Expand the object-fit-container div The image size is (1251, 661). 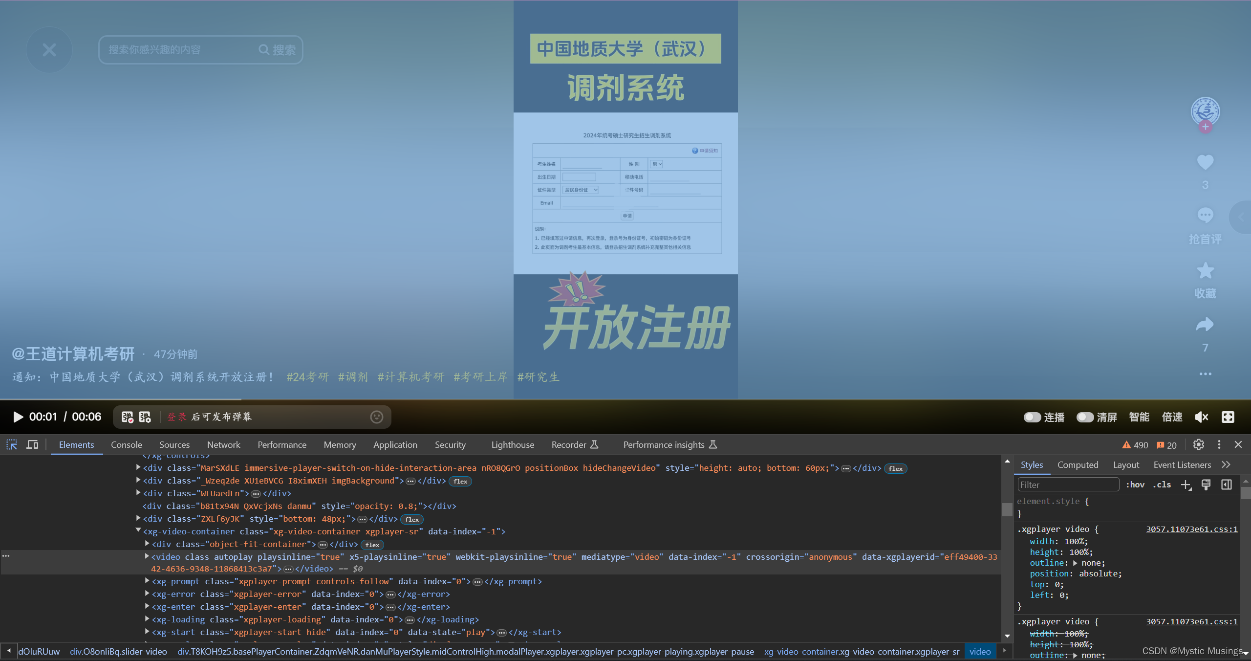pos(147,544)
